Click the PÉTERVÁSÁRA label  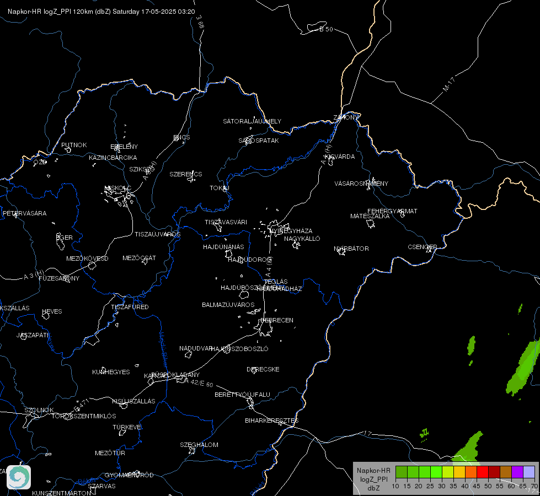pos(24,213)
